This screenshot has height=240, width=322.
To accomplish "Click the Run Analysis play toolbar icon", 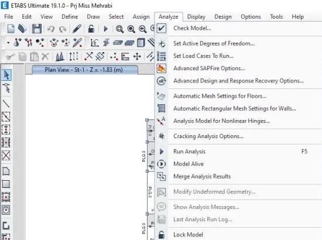I will 106,29.
